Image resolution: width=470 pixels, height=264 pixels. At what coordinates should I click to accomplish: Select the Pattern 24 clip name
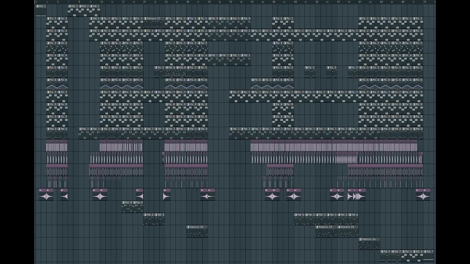[x=369, y=239]
